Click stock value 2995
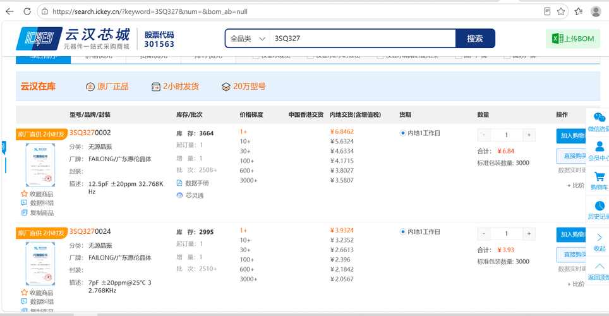The width and height of the screenshot is (609, 316). coord(206,232)
